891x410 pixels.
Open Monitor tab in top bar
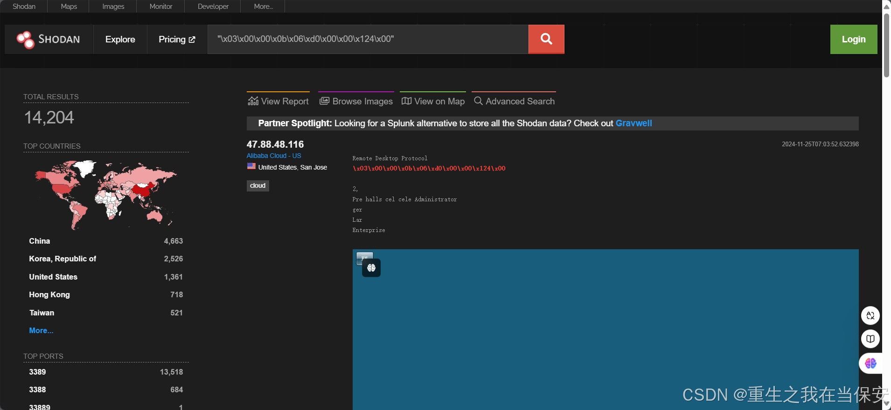pyautogui.click(x=161, y=7)
